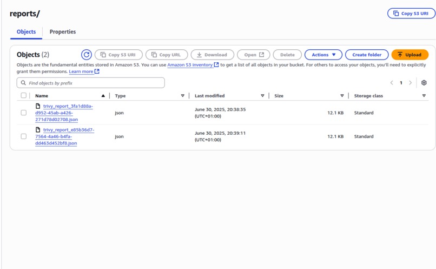Click the Last modified column header label

[x=209, y=96]
